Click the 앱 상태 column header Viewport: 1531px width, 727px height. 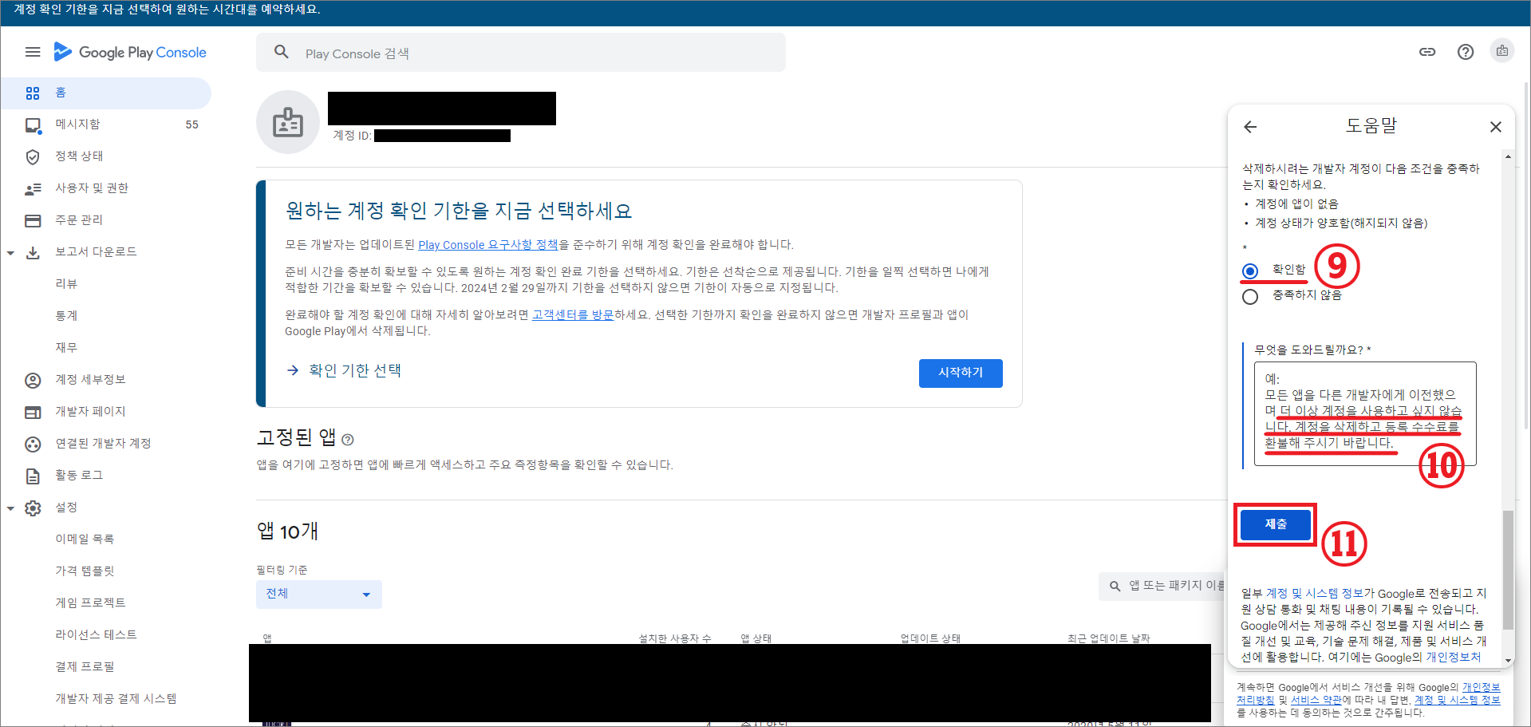(756, 638)
